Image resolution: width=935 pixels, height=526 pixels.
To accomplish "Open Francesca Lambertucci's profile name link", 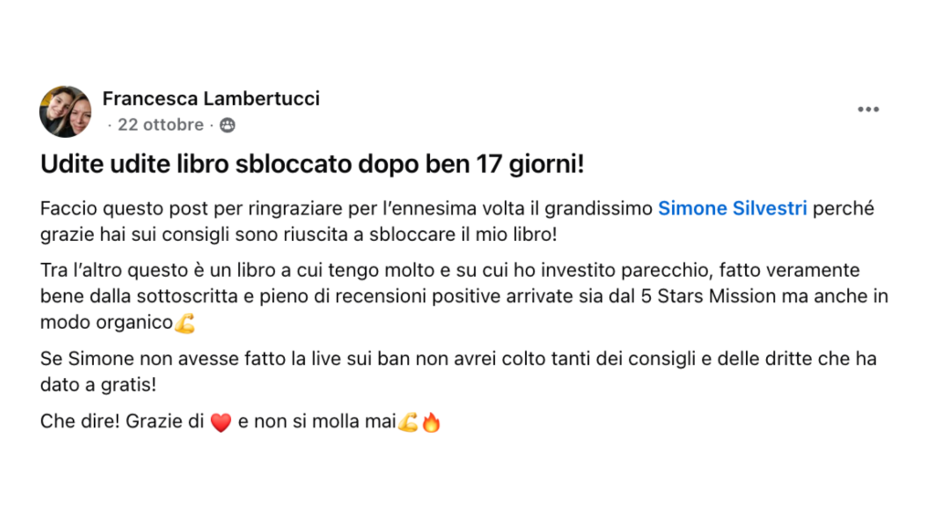I will pos(211,99).
